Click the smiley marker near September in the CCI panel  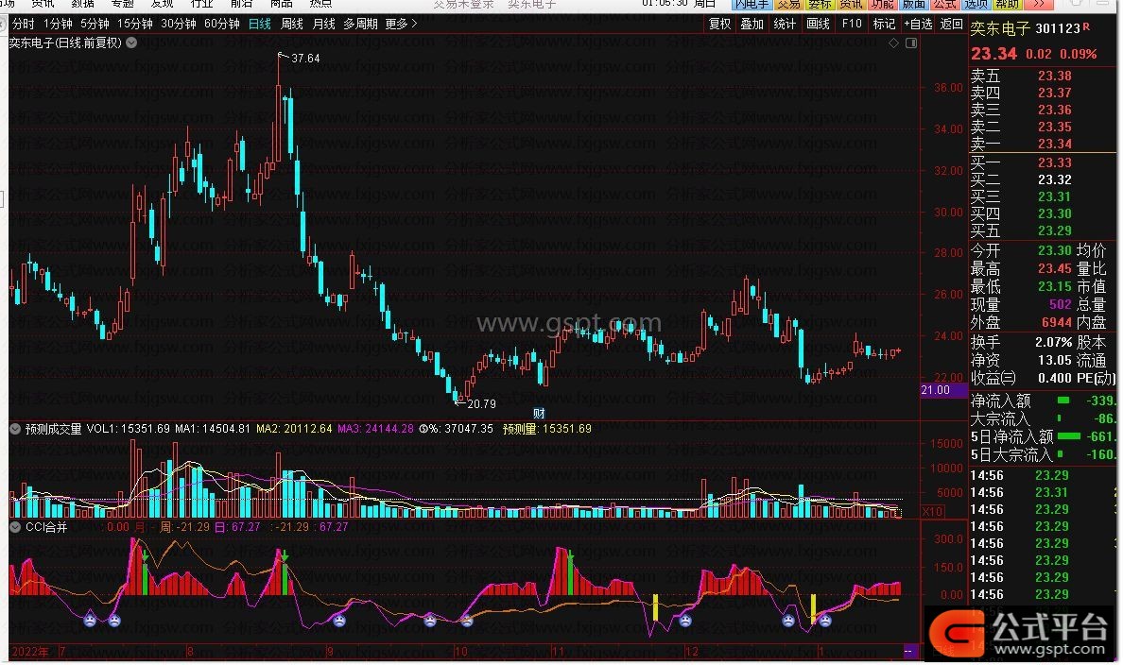click(339, 620)
